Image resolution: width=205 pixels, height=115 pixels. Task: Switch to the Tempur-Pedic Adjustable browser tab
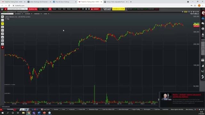116,2
